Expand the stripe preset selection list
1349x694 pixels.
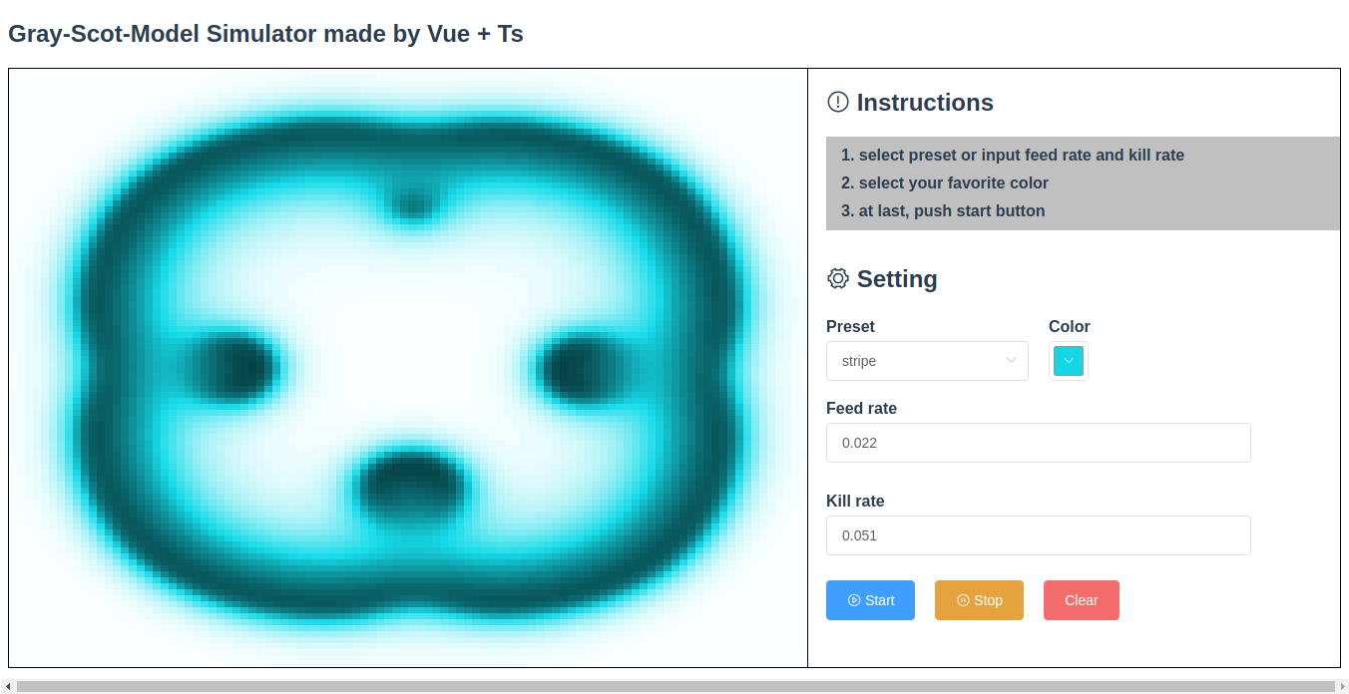(926, 360)
